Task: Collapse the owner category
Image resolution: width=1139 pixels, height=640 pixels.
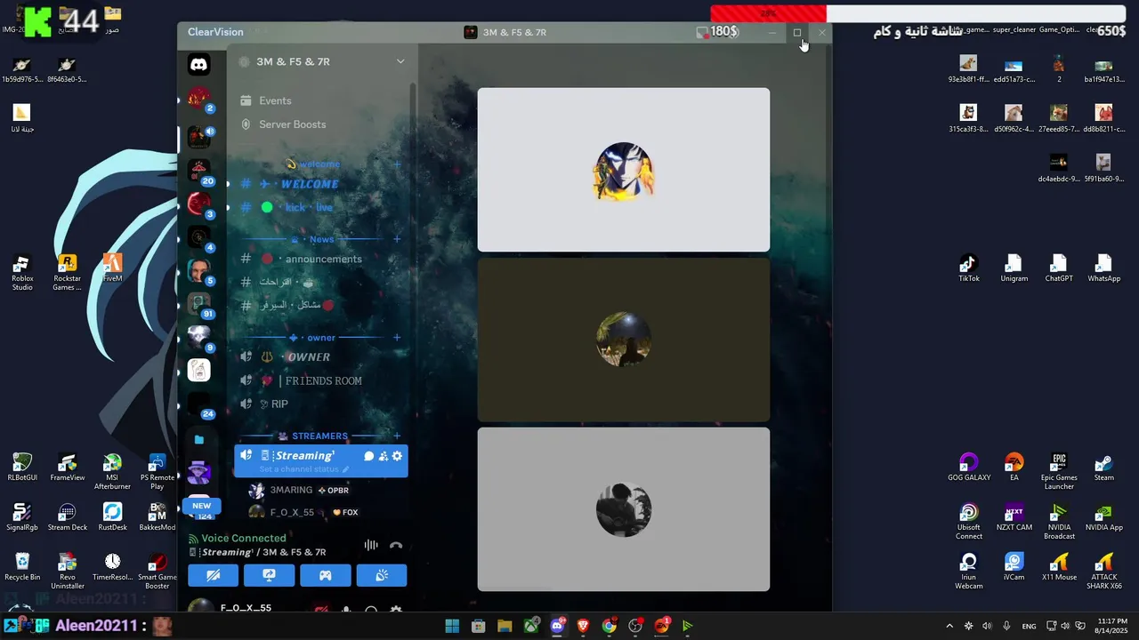Action: (x=321, y=338)
